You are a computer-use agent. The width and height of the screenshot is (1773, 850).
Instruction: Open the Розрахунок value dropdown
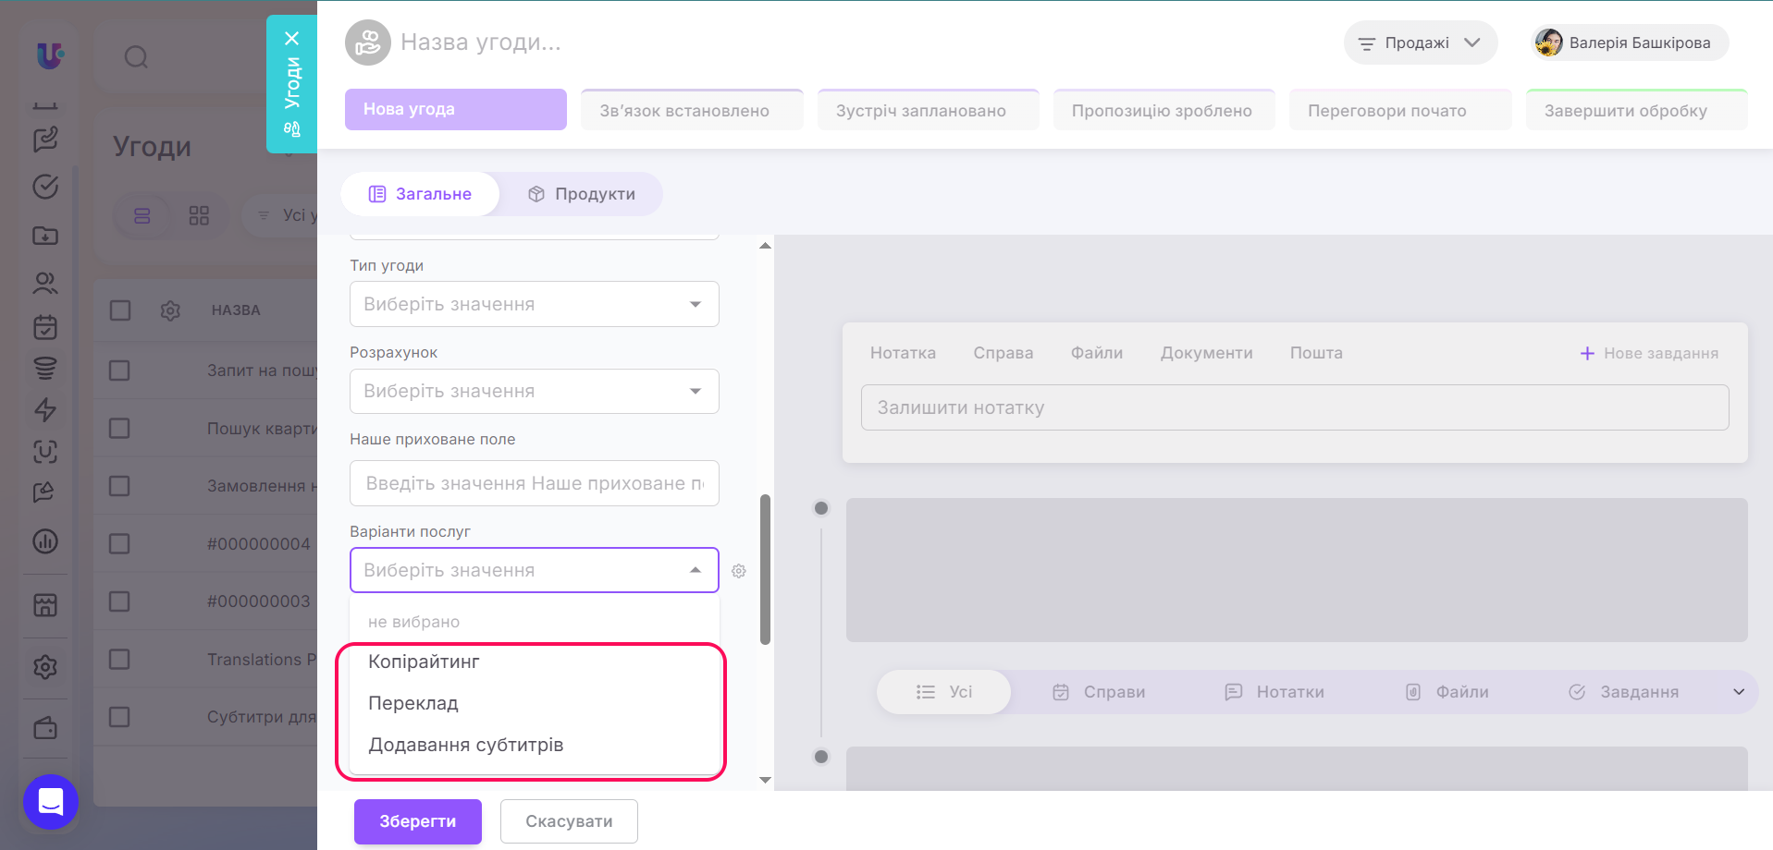click(x=534, y=391)
